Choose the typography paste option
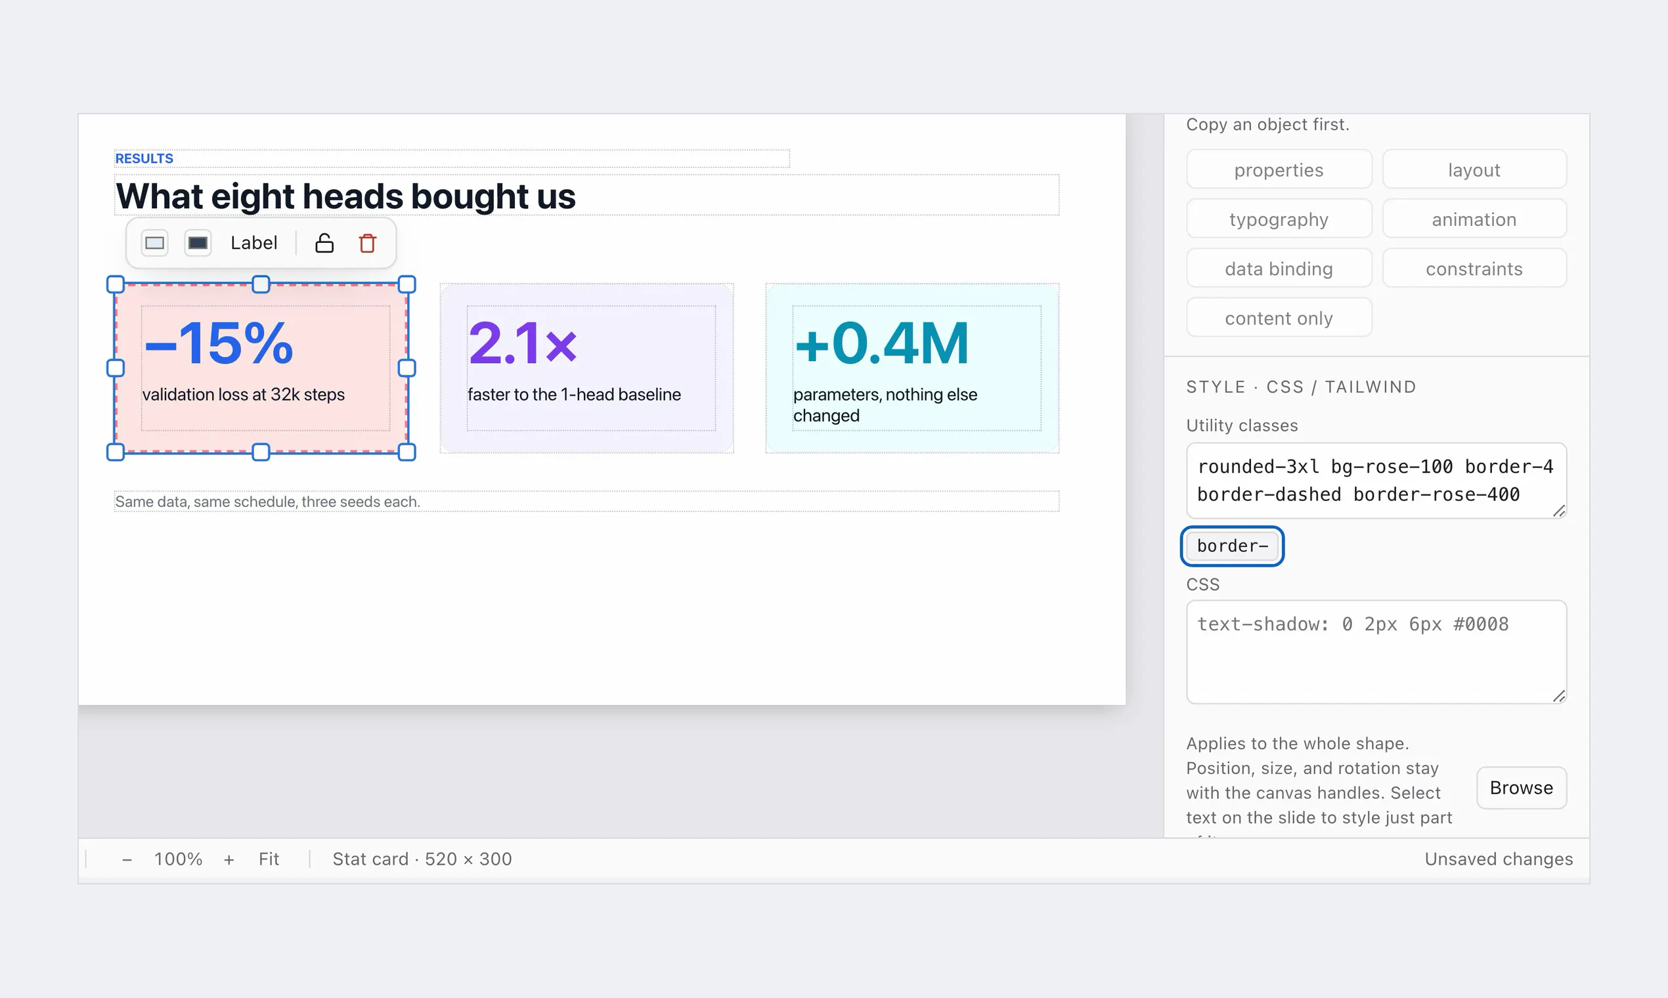The height and width of the screenshot is (998, 1668). tap(1279, 219)
